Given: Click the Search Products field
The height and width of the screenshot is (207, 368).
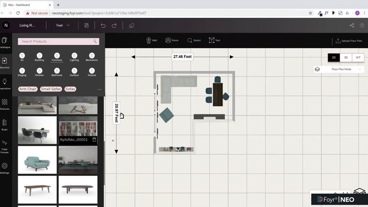Looking at the screenshot, I should (59, 41).
